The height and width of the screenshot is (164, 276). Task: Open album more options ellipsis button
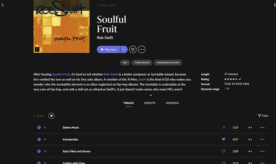[142, 49]
